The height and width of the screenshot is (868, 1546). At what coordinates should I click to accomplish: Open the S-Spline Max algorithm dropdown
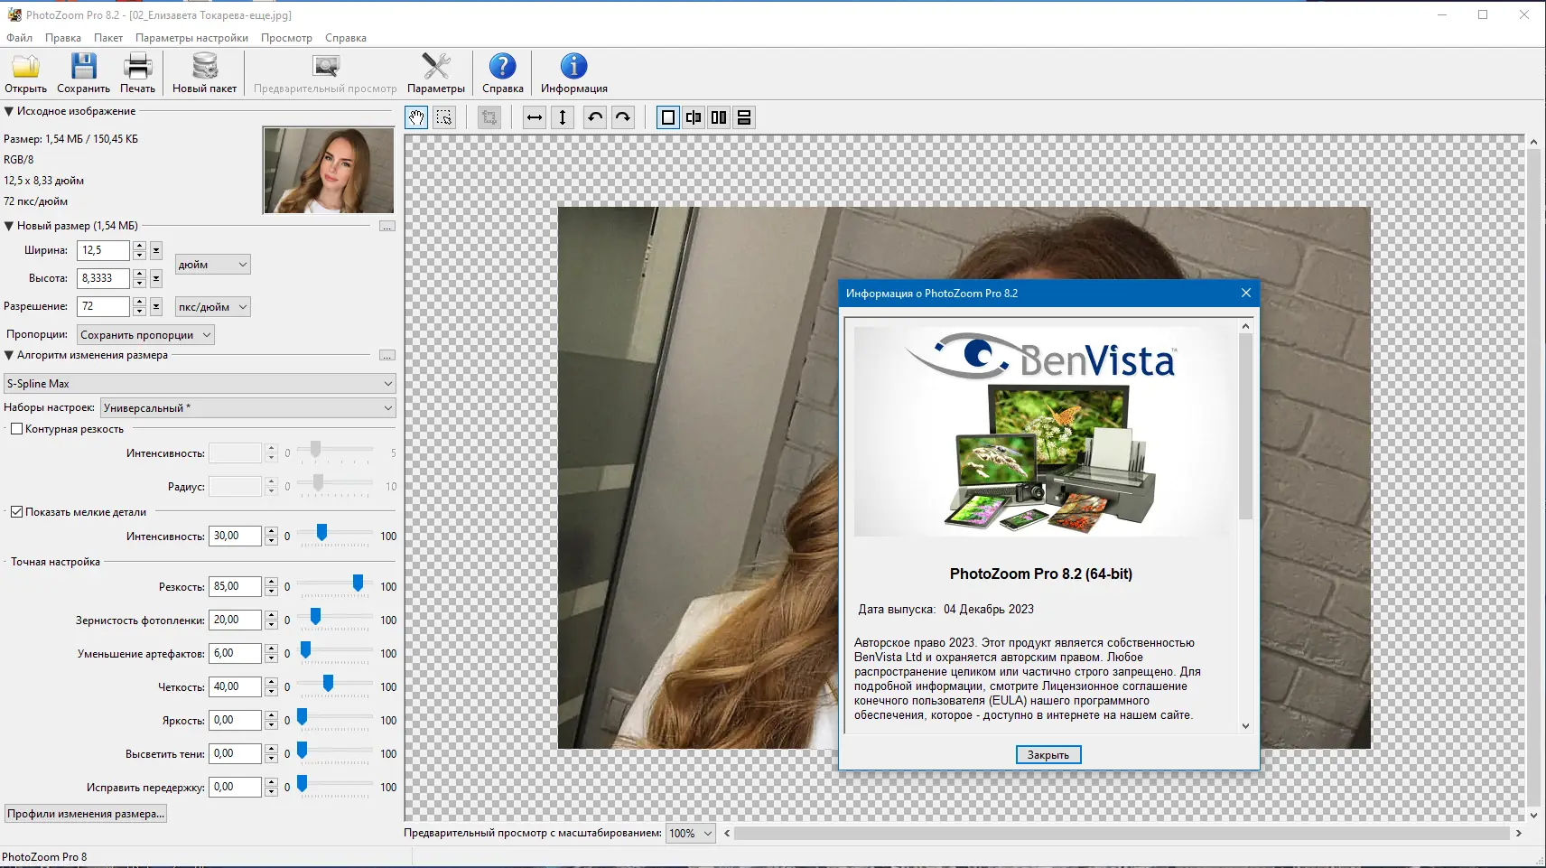click(200, 384)
